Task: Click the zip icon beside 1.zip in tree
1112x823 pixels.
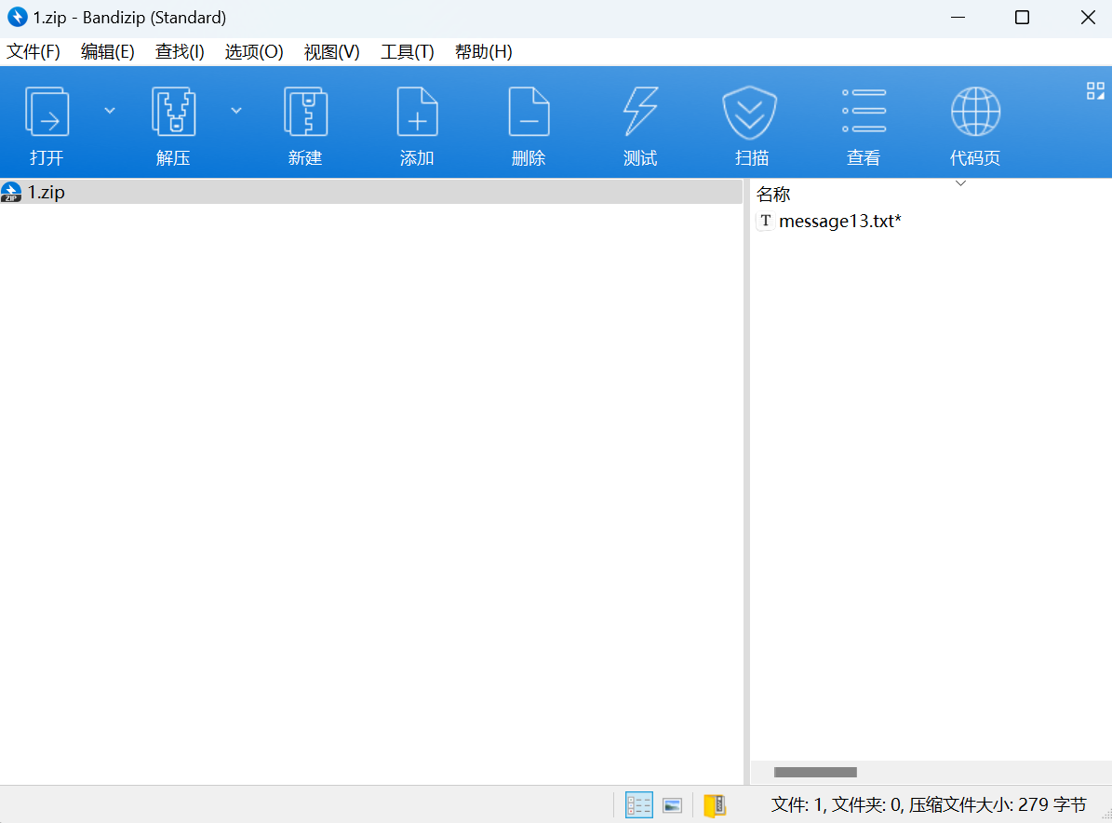Action: pyautogui.click(x=11, y=193)
